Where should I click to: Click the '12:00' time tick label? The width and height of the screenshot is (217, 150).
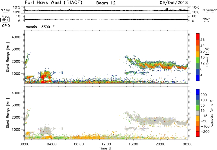pos(106,144)
